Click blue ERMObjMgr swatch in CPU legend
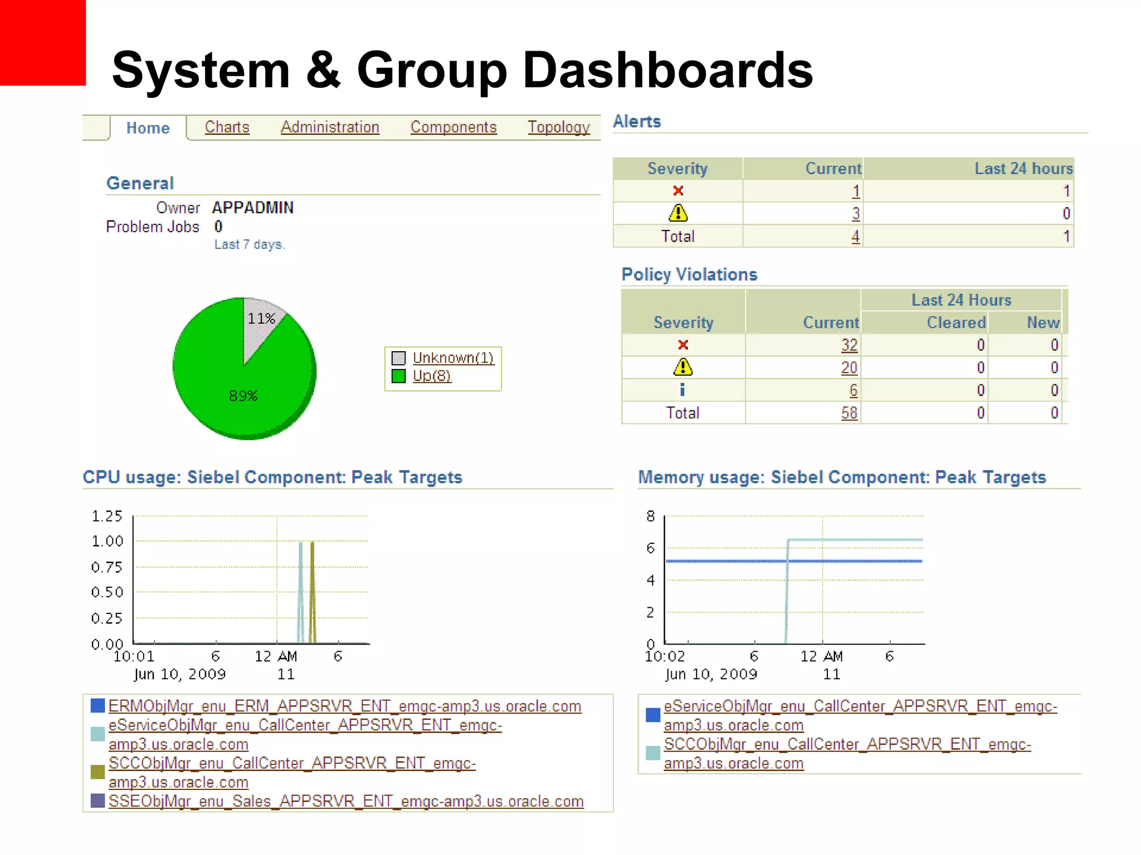This screenshot has width=1141, height=855. (x=97, y=706)
